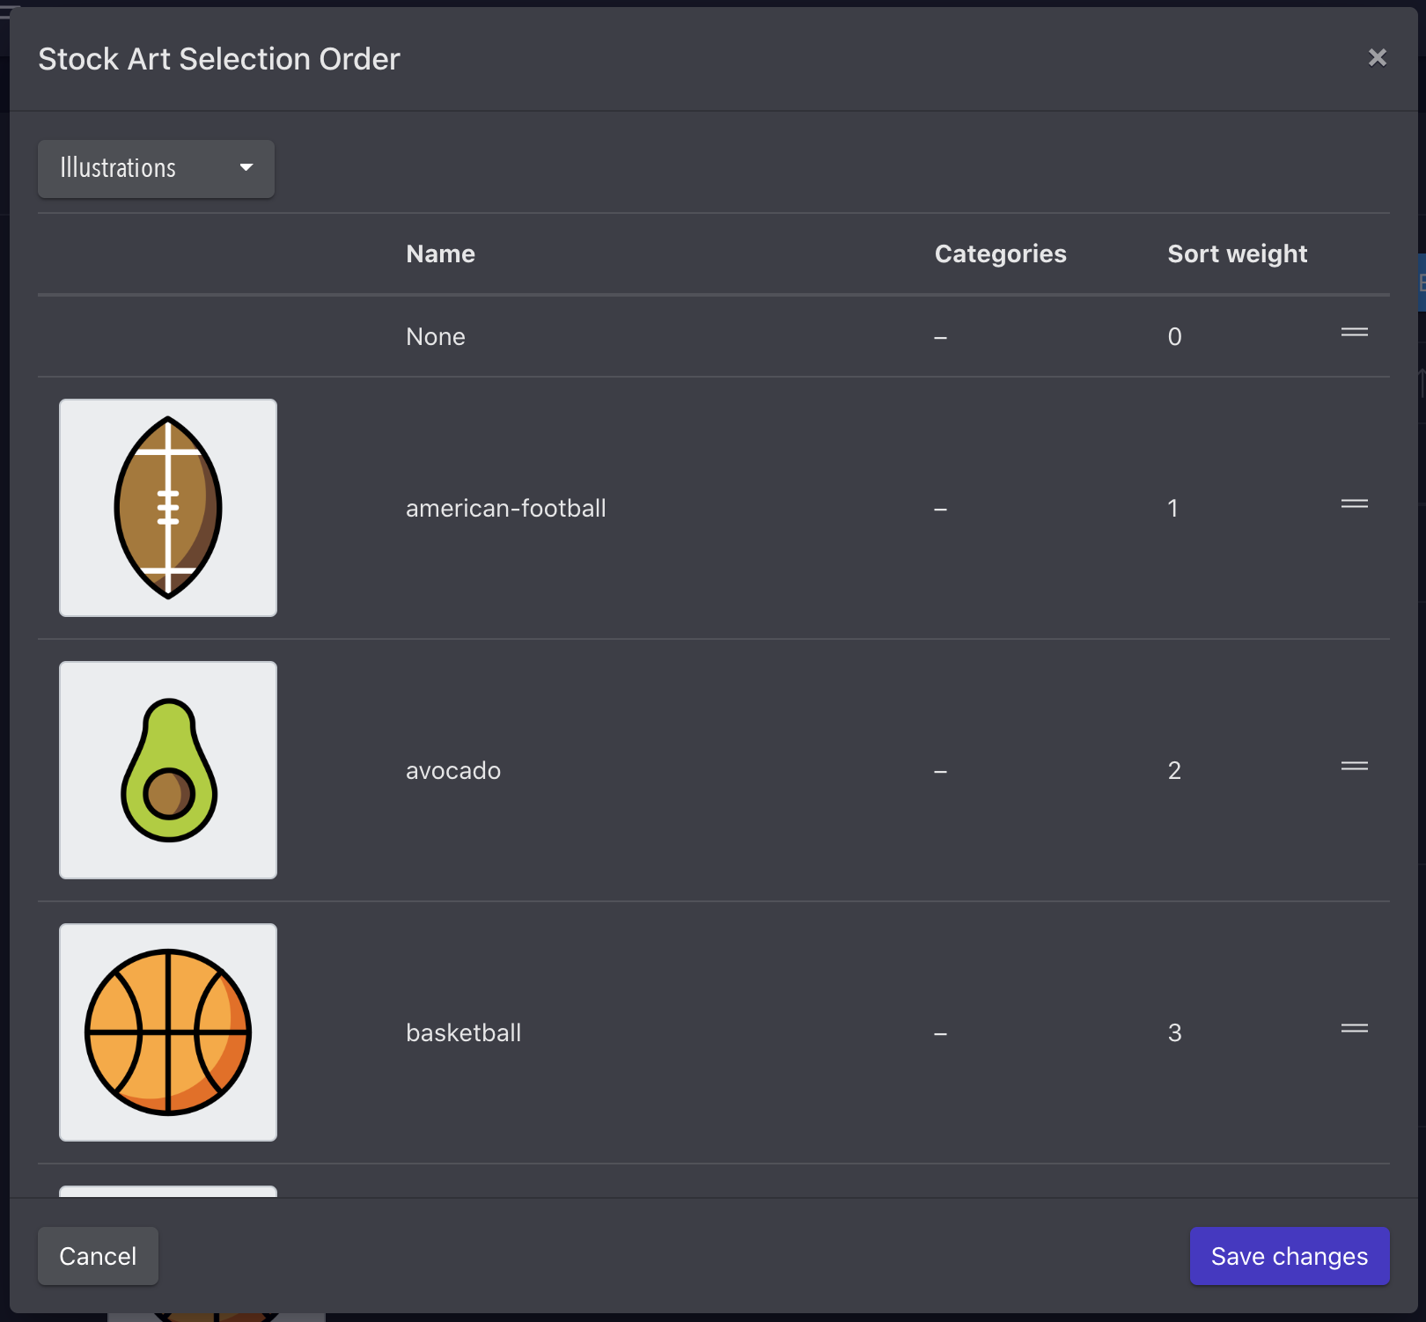Click the Cancel button
The height and width of the screenshot is (1322, 1426).
pyautogui.click(x=98, y=1256)
